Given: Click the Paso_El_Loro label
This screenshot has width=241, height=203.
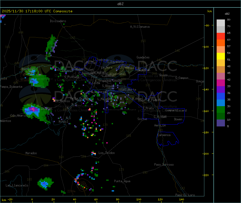Looking at the screenshot, I should (x=185, y=195).
